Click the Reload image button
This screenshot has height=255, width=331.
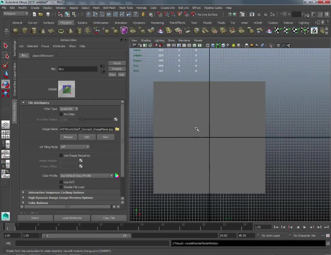point(68,137)
